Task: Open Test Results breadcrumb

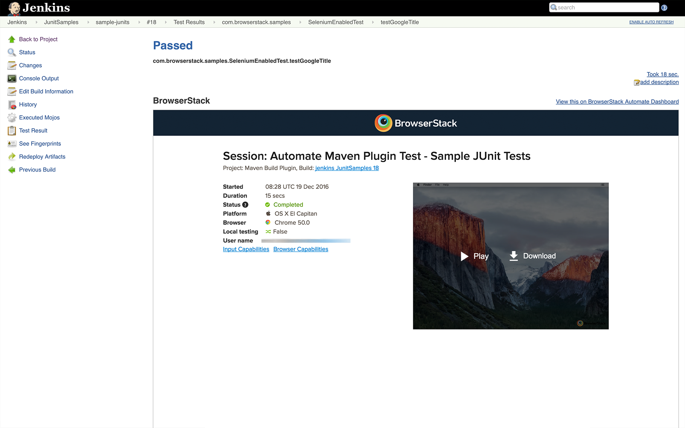Action: point(189,22)
